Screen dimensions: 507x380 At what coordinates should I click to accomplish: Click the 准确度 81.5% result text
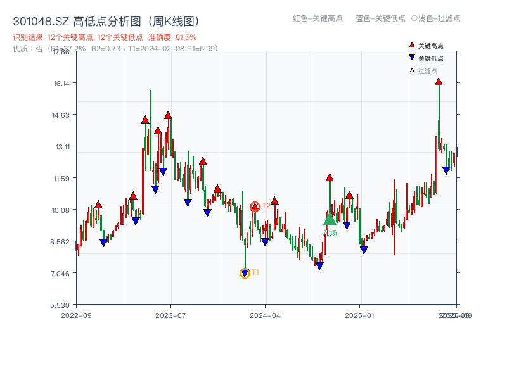[172, 37]
